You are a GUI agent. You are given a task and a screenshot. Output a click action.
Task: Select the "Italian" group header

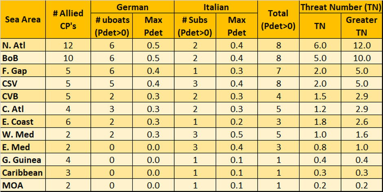coord(216,7)
